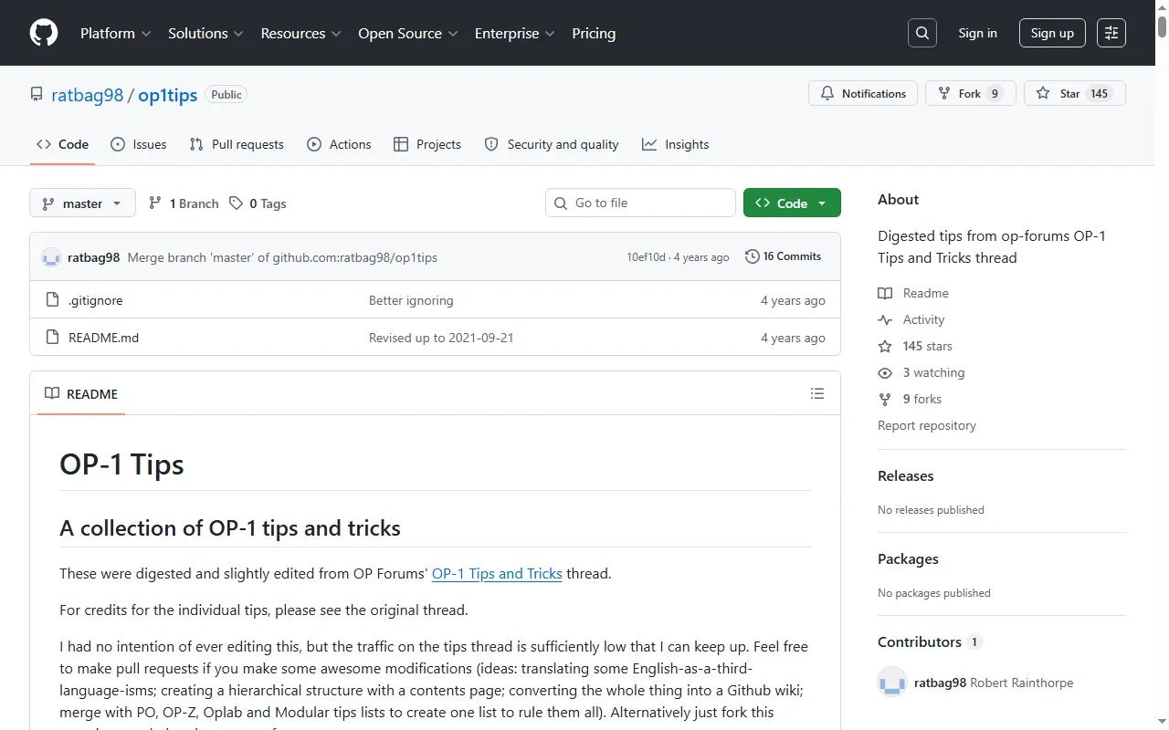Click the README outline list icon

817,393
